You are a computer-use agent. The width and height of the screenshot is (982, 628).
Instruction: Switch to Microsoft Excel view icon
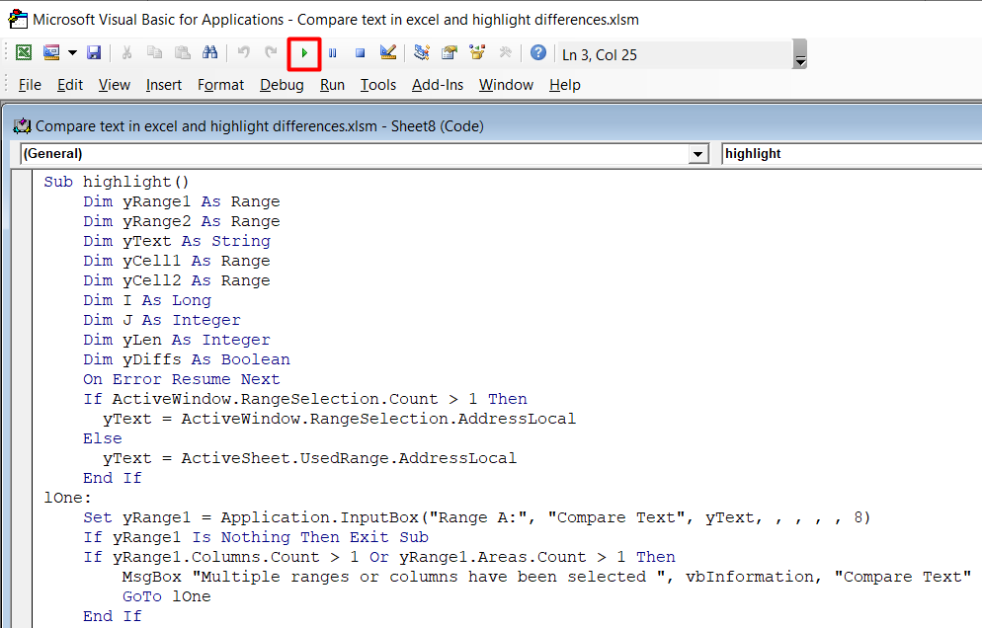pos(23,53)
